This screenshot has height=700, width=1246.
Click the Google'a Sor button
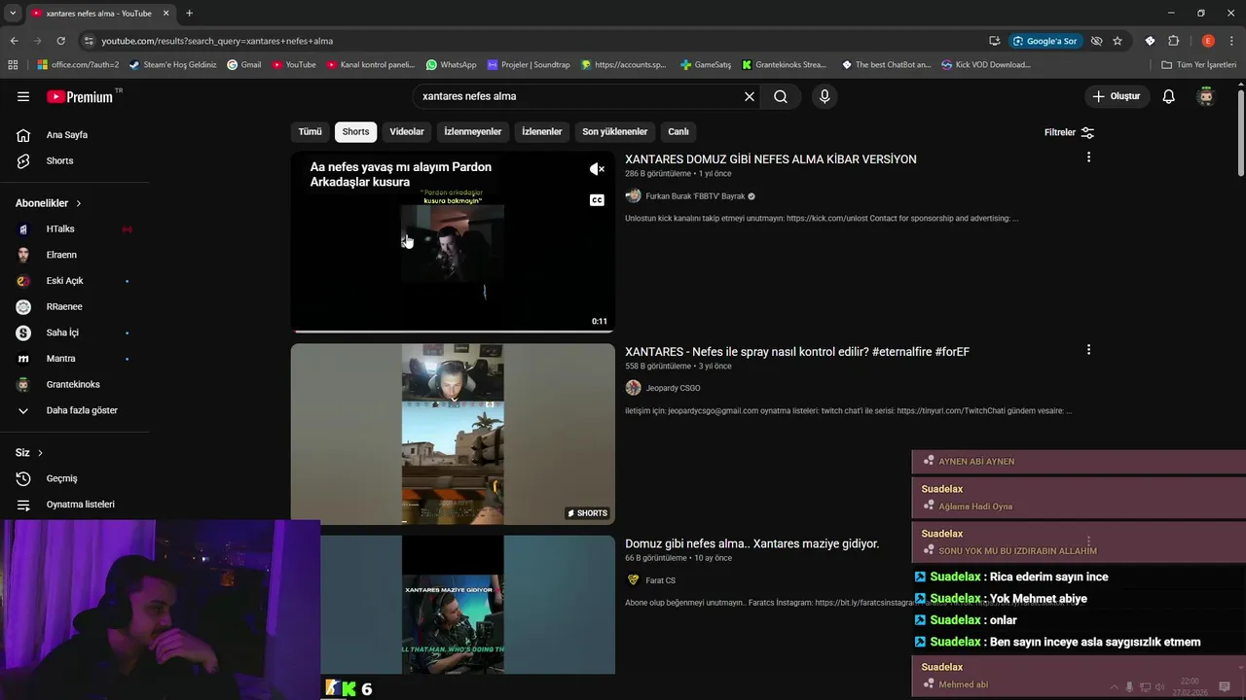[1044, 41]
